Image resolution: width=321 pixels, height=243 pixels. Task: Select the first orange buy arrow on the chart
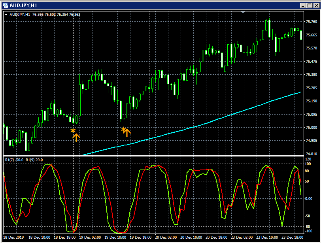[x=76, y=137]
